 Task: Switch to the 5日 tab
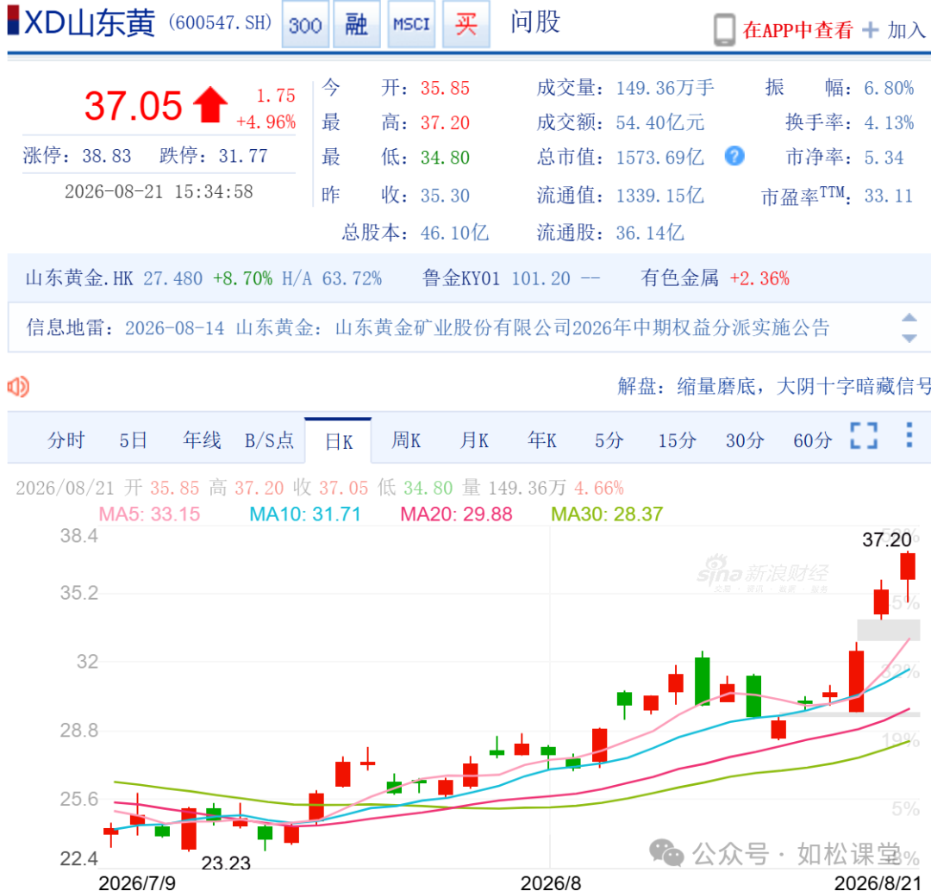point(133,440)
